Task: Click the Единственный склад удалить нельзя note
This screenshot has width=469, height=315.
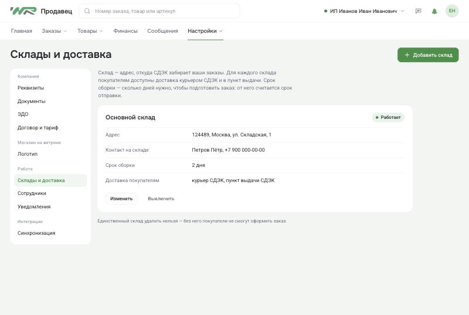Action: tap(192, 221)
